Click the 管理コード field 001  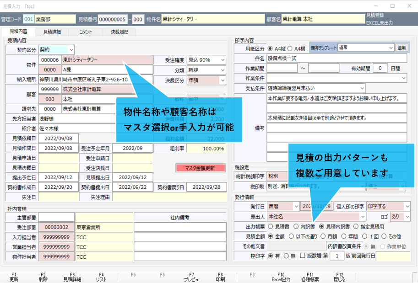tap(28, 19)
